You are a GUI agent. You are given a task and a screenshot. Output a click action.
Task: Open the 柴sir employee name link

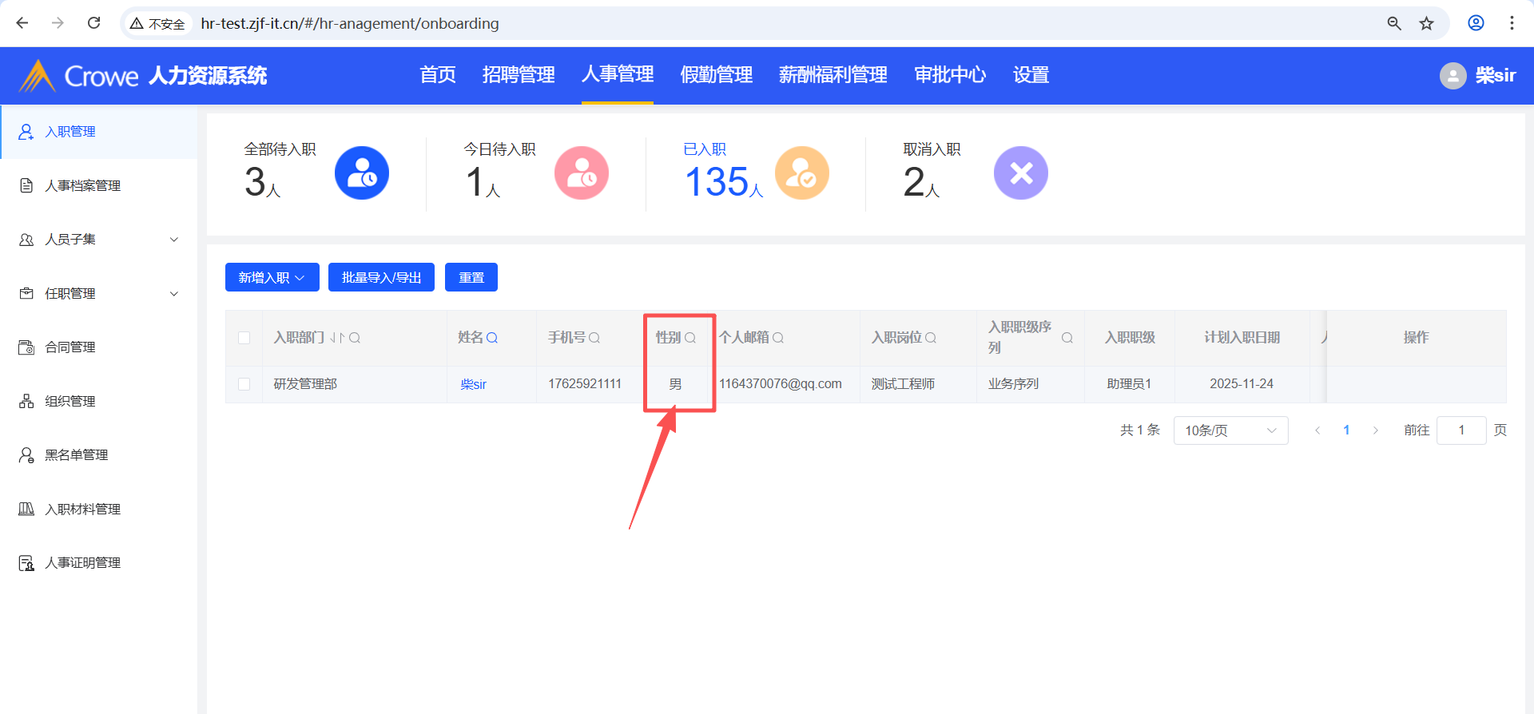click(474, 384)
